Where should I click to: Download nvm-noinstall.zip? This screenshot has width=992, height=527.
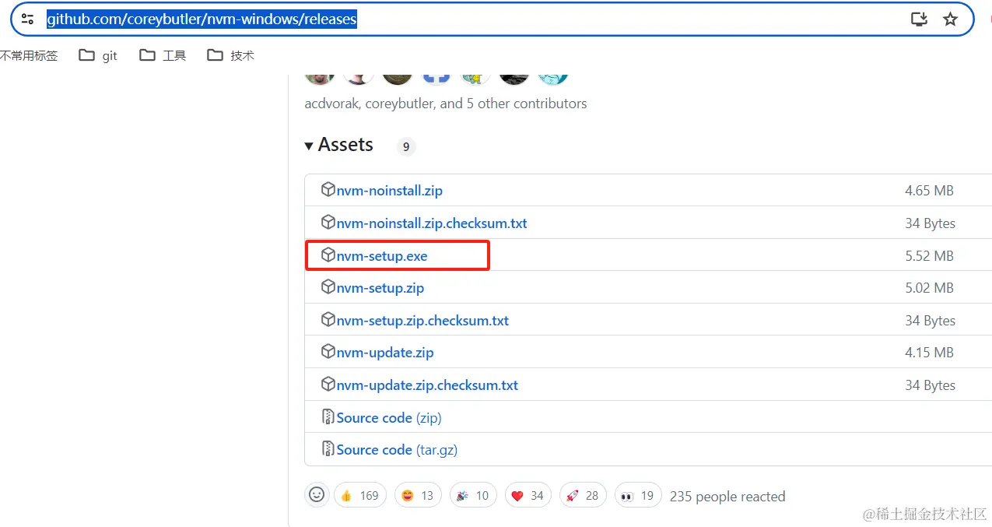(x=390, y=191)
